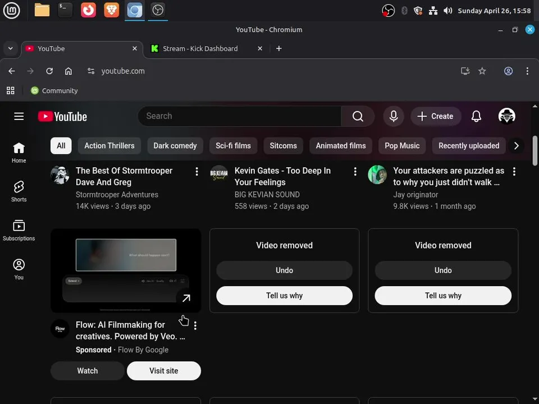
Task: Bookmark this page with the star
Action: pyautogui.click(x=482, y=71)
